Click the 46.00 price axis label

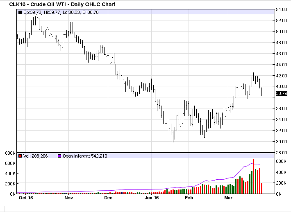(282, 54)
